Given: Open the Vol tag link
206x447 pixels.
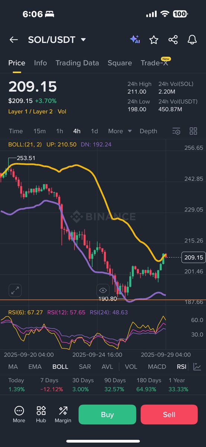Looking at the screenshot, I should (62, 111).
